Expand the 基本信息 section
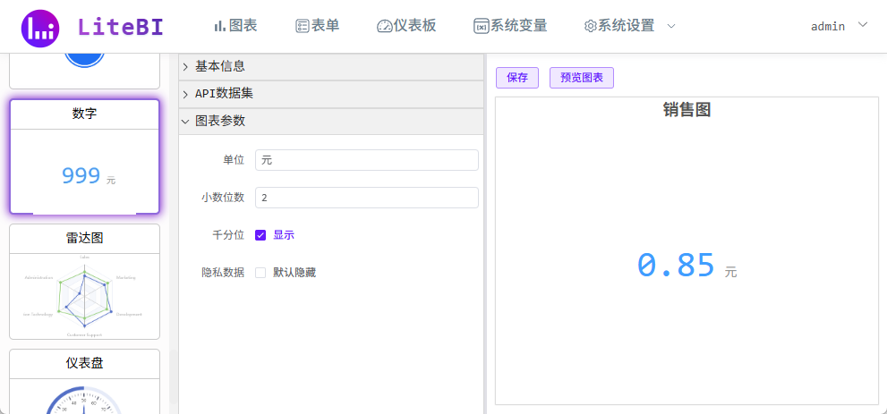The image size is (887, 414). coord(331,67)
